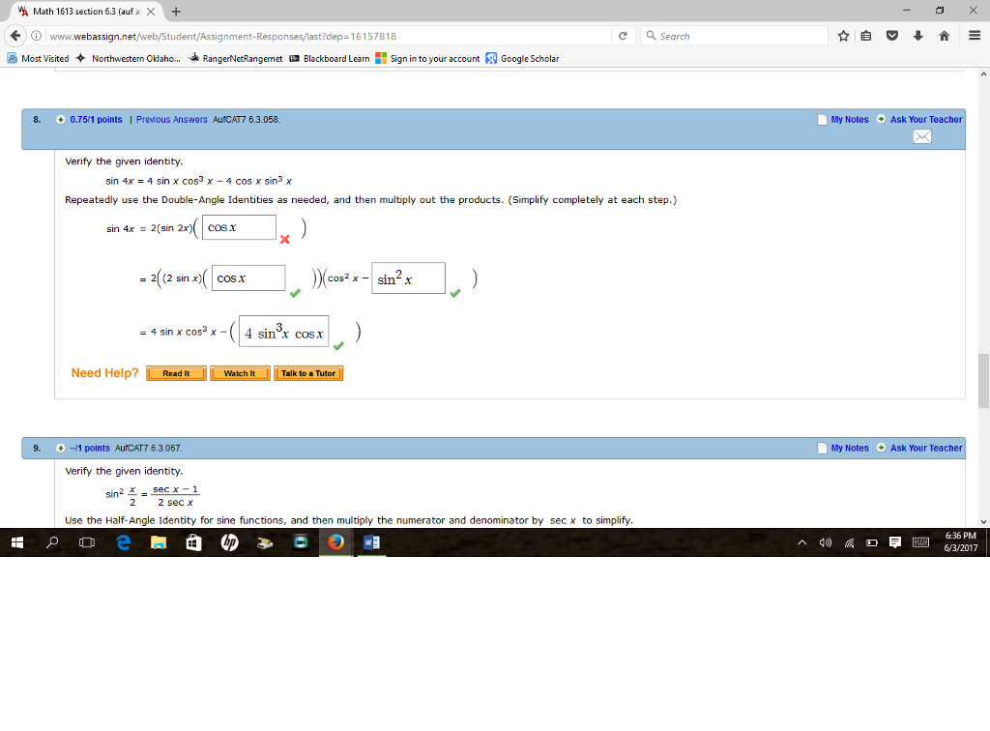Click the 0.75/1 points link
The width and height of the screenshot is (990, 731).
pos(96,119)
